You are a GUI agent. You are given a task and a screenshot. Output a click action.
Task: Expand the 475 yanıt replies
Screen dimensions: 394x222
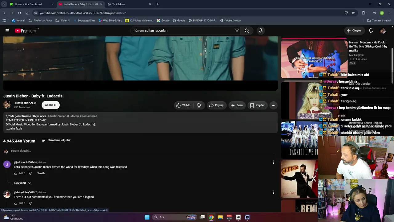(22, 183)
